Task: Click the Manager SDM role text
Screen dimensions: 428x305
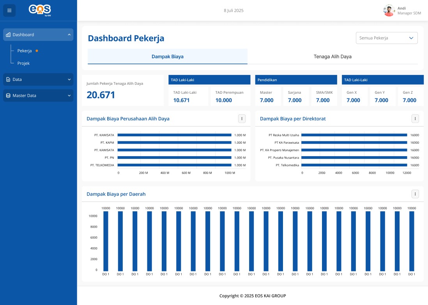Action: (x=409, y=13)
